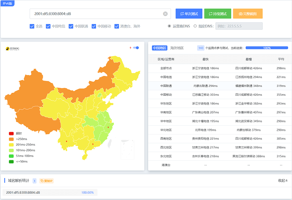Select the 西北地区 row label
The image size is (292, 200).
(166, 147)
